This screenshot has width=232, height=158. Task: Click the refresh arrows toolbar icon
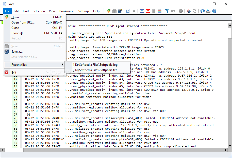195,11
